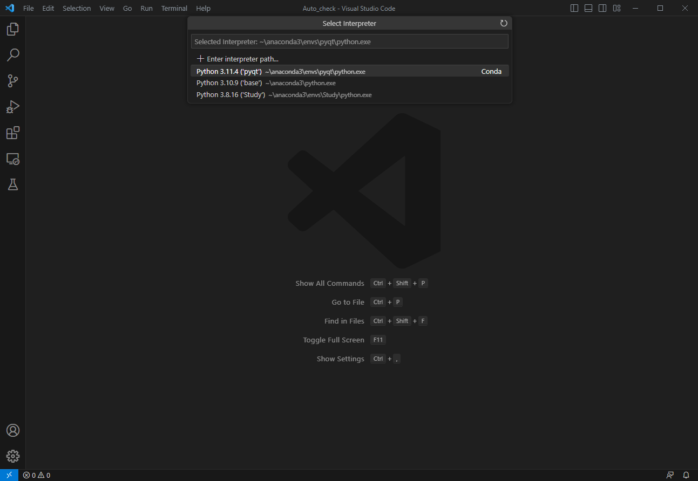Open the View menu
The image size is (698, 481).
tap(107, 8)
